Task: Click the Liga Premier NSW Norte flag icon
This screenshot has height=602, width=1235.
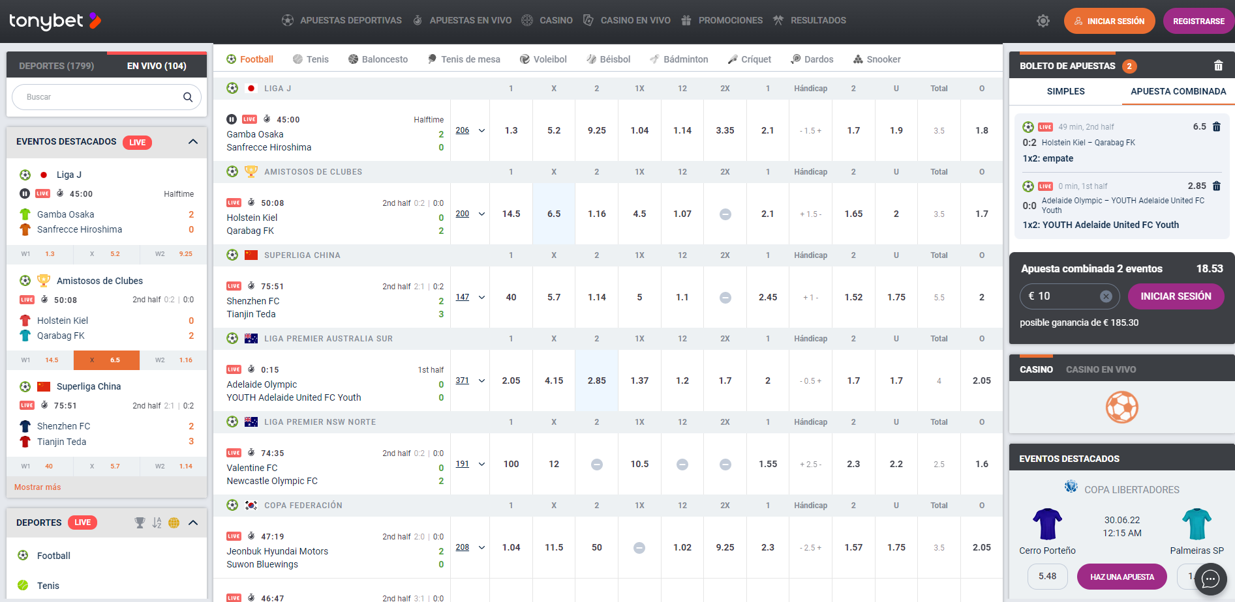Action: [251, 422]
